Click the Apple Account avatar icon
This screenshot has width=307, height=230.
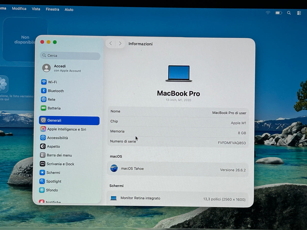[47, 68]
